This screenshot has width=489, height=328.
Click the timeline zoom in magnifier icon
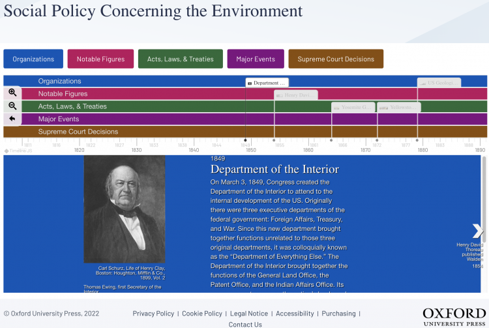(x=12, y=93)
